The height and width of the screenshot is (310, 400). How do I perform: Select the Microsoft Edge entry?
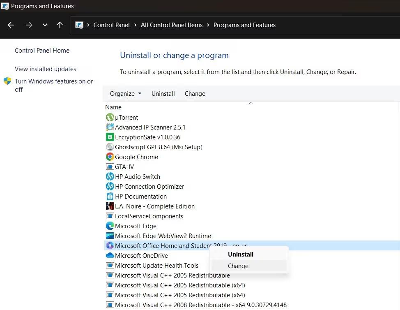point(136,226)
